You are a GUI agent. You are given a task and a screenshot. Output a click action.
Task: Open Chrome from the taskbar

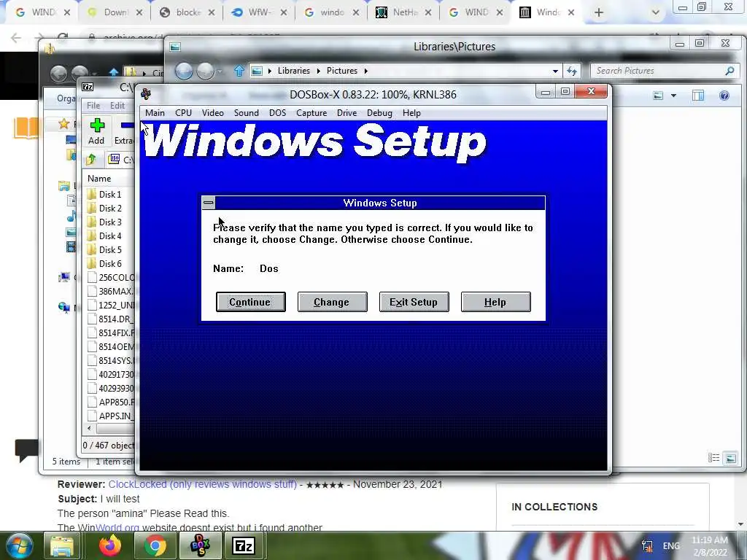155,545
